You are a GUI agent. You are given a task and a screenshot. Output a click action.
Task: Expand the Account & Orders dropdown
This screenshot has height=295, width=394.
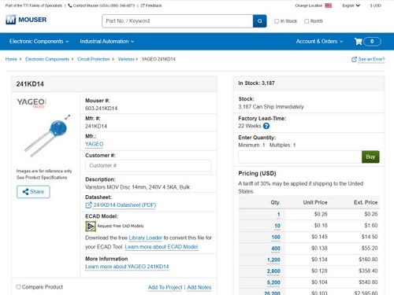pos(319,42)
